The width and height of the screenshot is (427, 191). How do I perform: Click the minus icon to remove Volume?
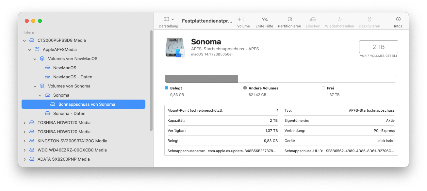(248, 19)
